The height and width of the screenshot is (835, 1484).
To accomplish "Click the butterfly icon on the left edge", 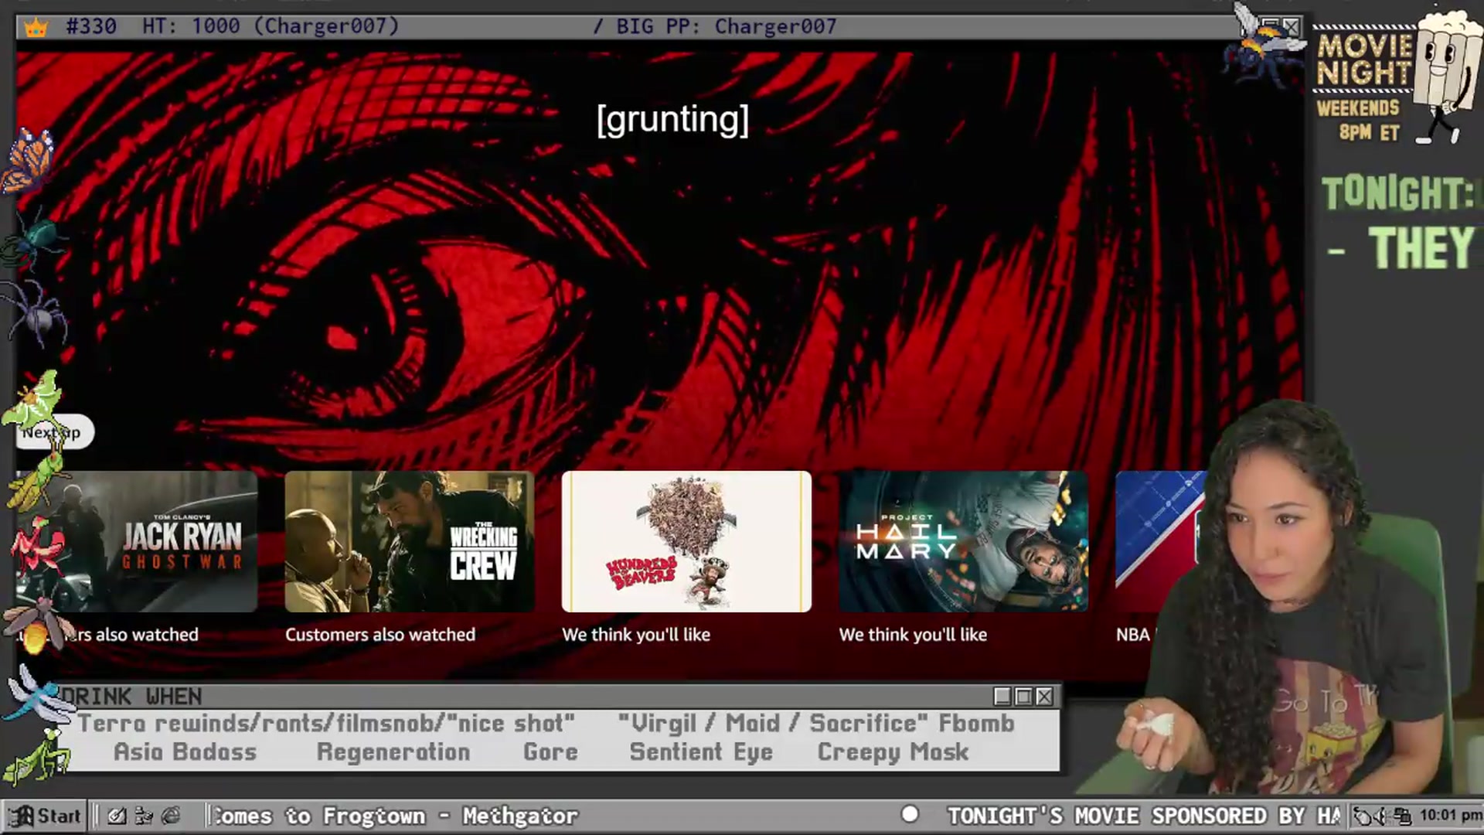I will 29,161.
